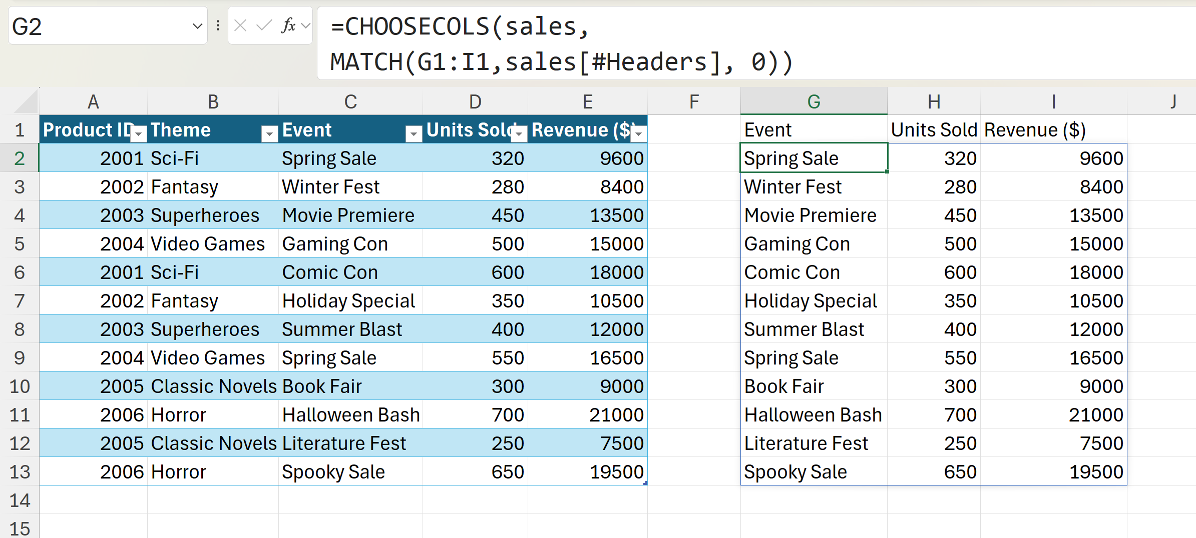Select row 14 header

[x=20, y=500]
